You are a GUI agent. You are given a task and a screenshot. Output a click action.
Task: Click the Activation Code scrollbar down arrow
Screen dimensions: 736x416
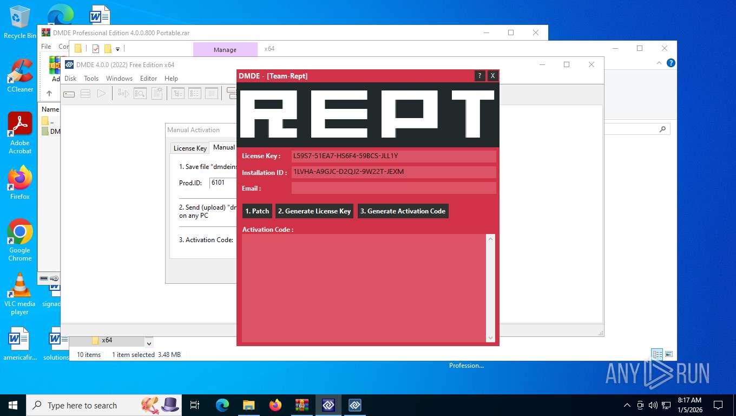491,338
